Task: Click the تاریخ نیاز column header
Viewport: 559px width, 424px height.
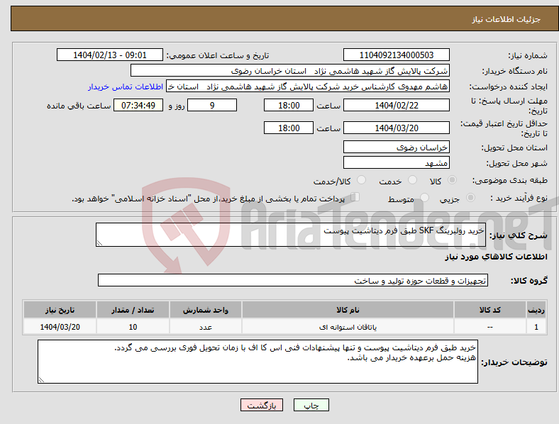Action: pos(60,310)
